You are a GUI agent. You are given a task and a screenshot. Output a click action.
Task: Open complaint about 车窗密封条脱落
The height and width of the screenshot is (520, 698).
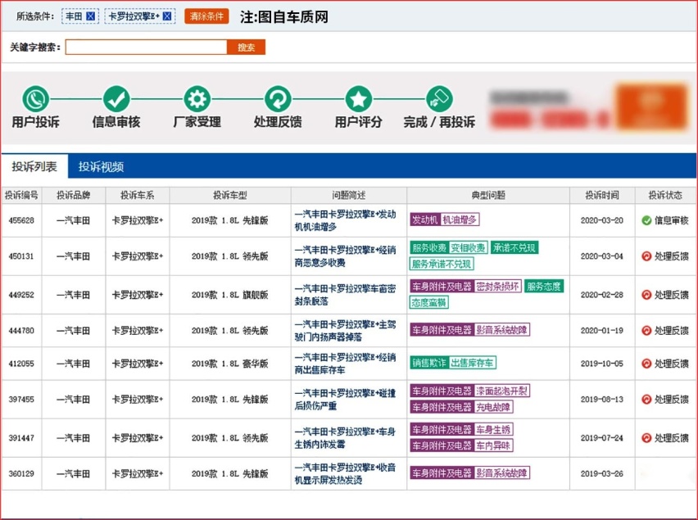[x=345, y=295]
